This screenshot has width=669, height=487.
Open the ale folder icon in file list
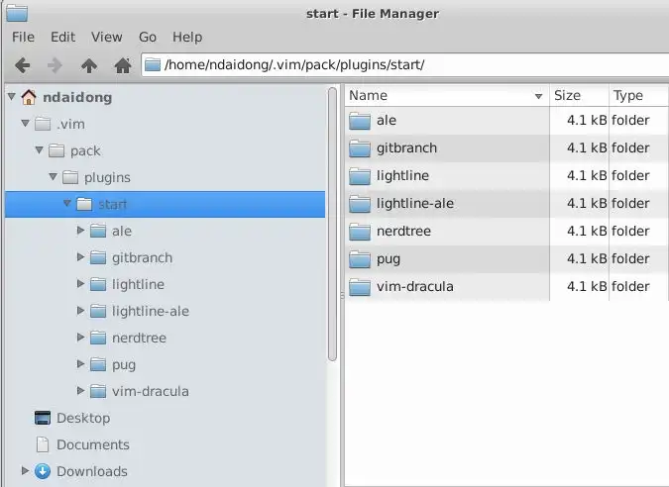click(359, 121)
